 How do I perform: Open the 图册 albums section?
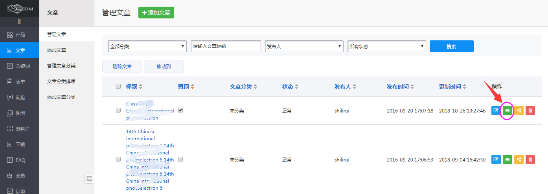(x=20, y=113)
